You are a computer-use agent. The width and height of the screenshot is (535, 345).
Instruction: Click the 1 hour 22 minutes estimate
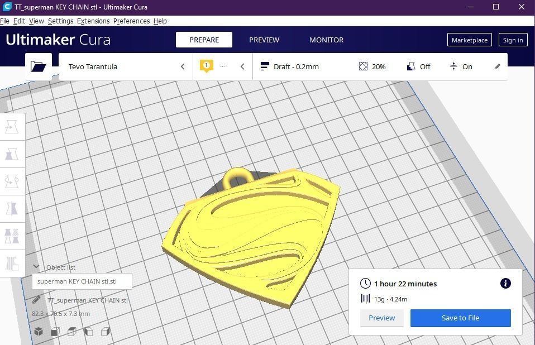pos(405,284)
